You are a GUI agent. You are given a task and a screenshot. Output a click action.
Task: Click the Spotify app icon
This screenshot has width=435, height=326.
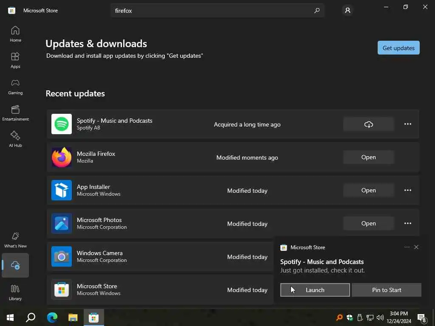[62, 124]
